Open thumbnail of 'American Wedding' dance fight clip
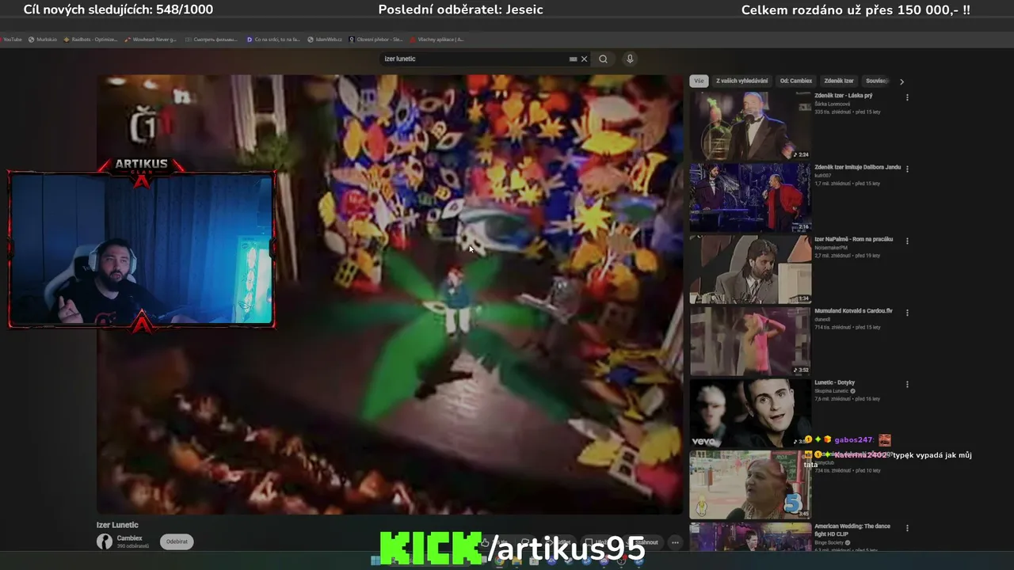1014x570 pixels. [x=750, y=537]
